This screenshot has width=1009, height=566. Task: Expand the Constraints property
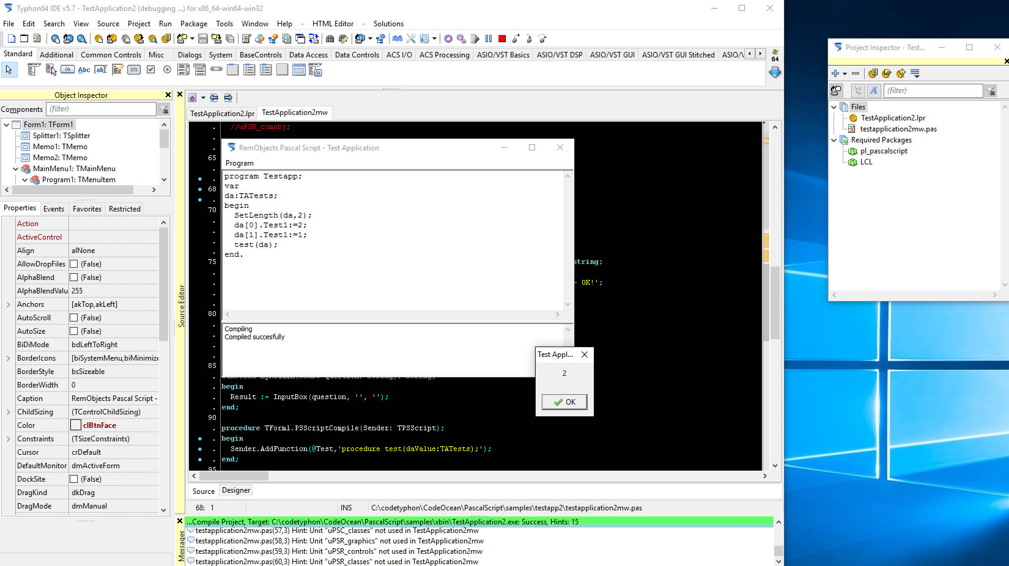coord(8,439)
